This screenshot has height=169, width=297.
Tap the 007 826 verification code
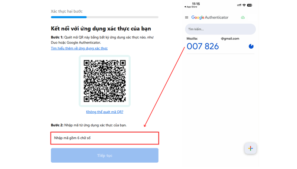coord(203,46)
